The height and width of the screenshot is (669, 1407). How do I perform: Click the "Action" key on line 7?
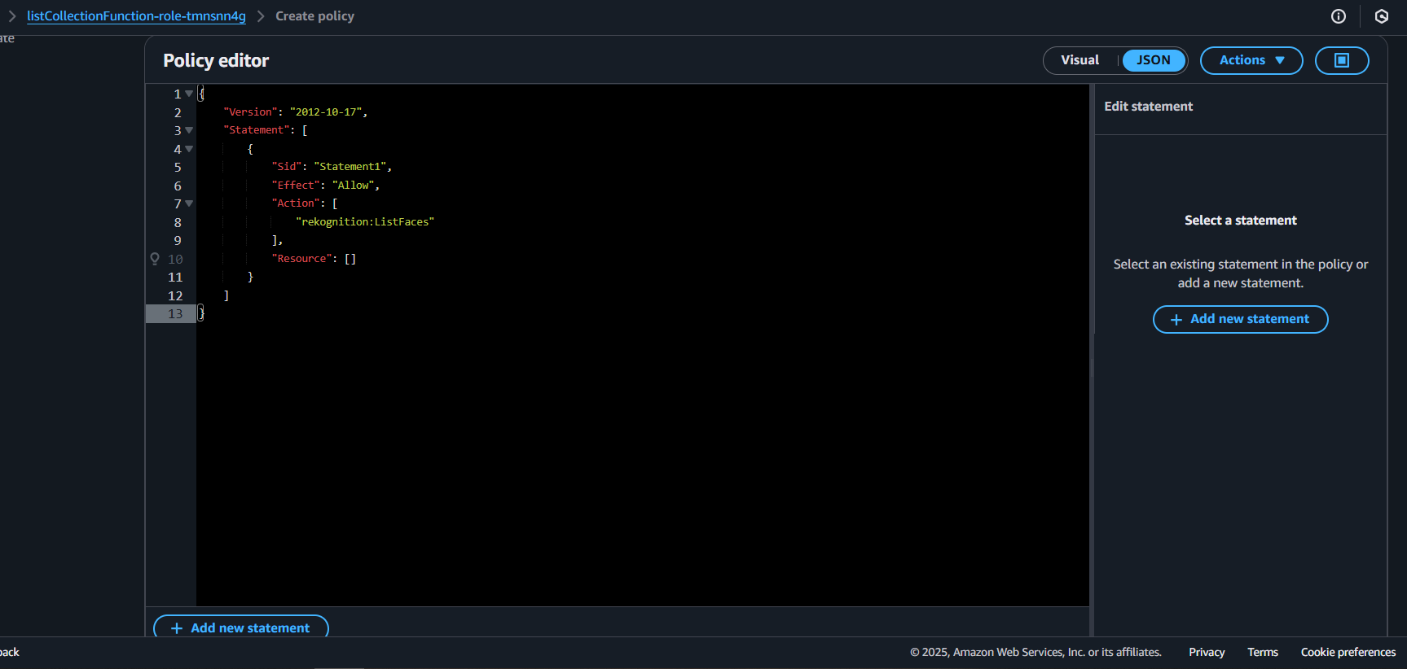(x=295, y=203)
